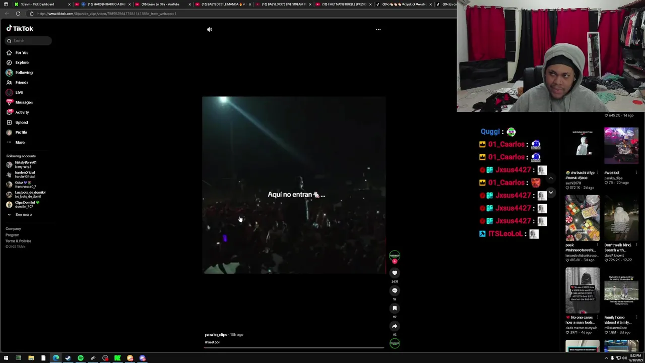
Task: Click the playing video area
Action: [294, 185]
